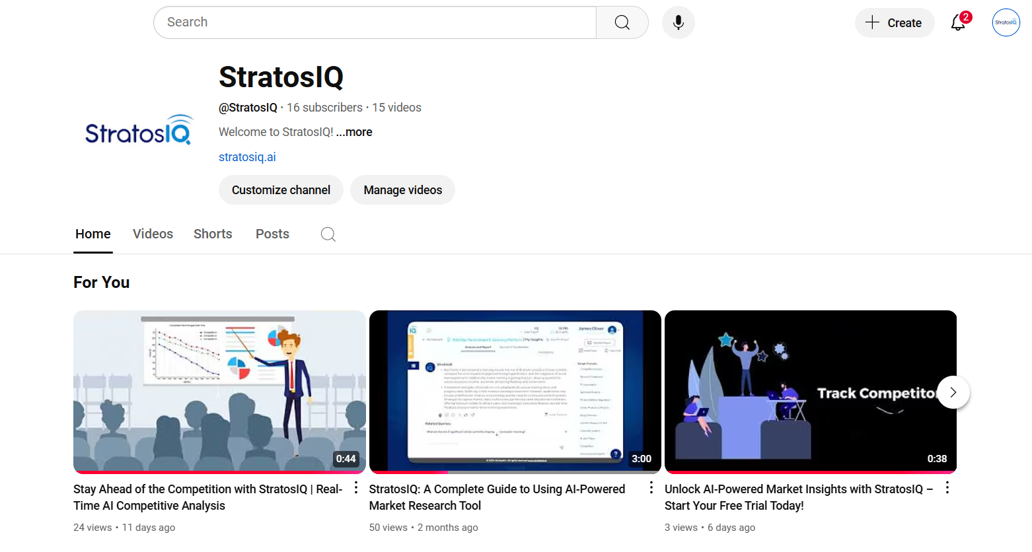1032x552 pixels.
Task: Advance the For You carousel with the arrow
Action: pos(953,392)
